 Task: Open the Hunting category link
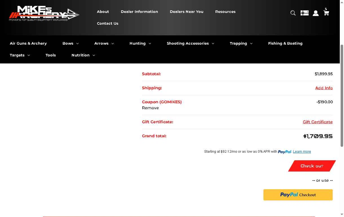pyautogui.click(x=137, y=43)
